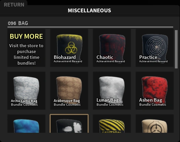Open the BUY MORE store tile
The width and height of the screenshot is (180, 142).
pyautogui.click(x=26, y=48)
